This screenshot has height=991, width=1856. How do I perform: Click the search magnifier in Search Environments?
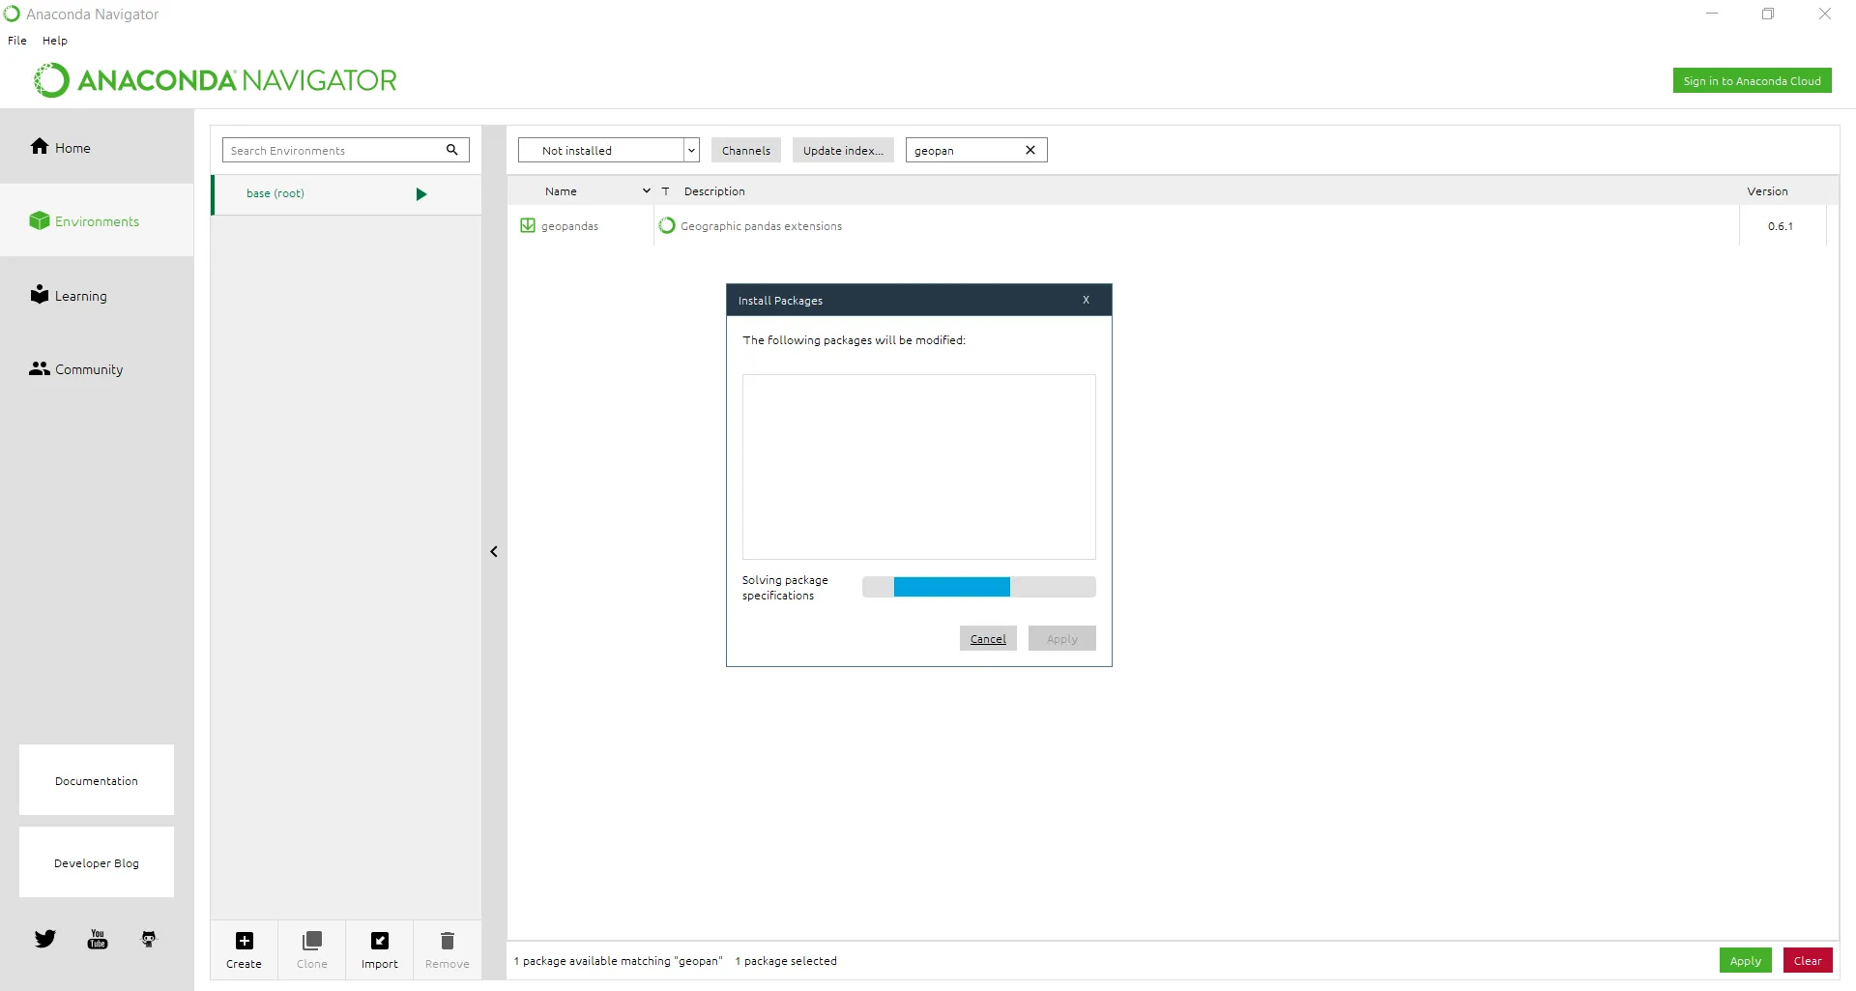[x=451, y=150]
